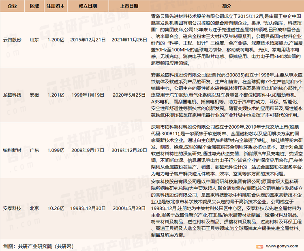
Task: Select the 1998年1月19日 date cell
Action: pos(88,95)
